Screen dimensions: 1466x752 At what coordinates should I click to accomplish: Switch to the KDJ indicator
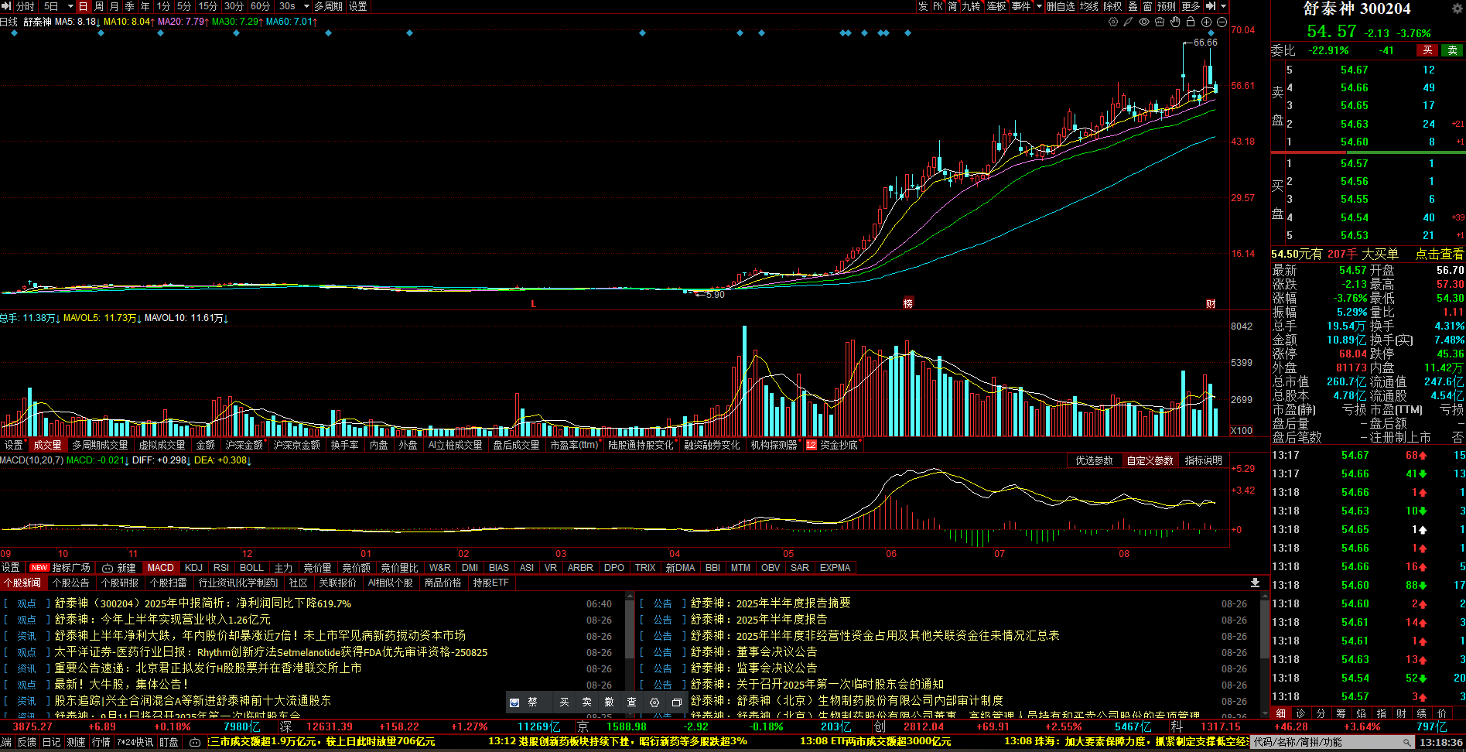pos(194,567)
